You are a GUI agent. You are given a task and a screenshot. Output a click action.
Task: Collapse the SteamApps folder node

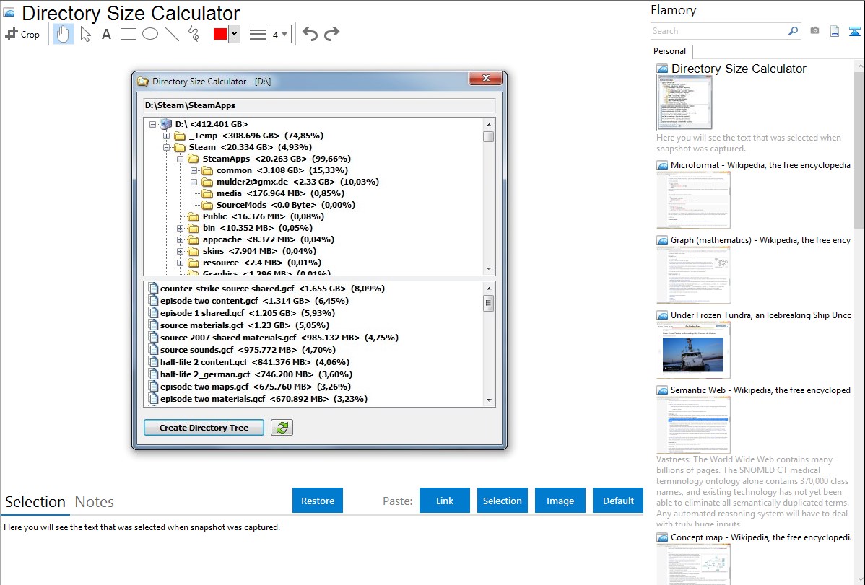181,159
